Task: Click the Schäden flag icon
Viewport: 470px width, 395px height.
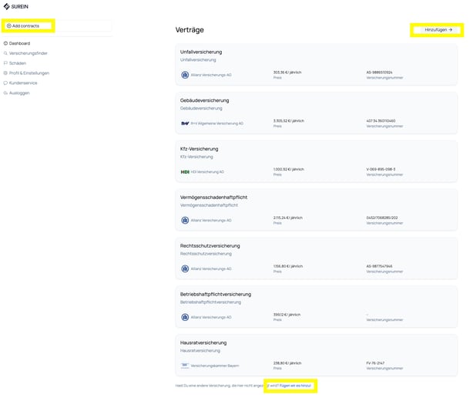Action: (5, 63)
